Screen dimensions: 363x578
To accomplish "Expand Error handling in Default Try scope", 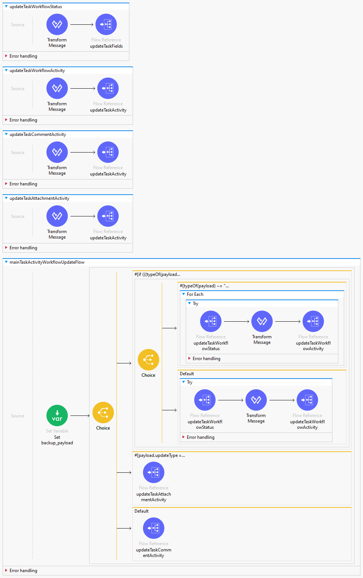I will [x=184, y=437].
